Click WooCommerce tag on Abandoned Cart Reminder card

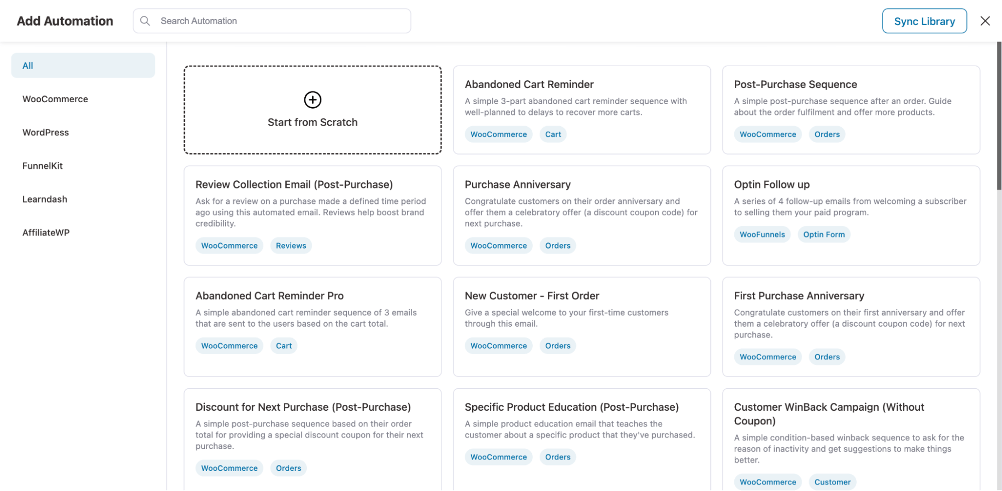498,134
